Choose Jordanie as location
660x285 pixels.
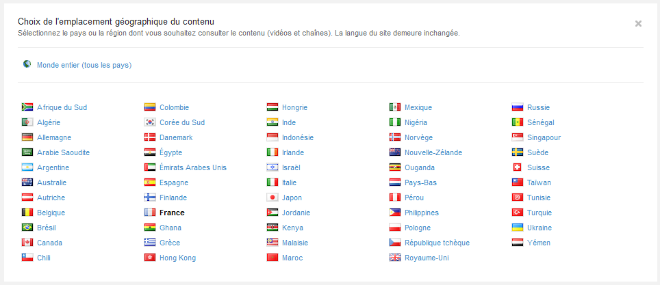[x=296, y=213]
